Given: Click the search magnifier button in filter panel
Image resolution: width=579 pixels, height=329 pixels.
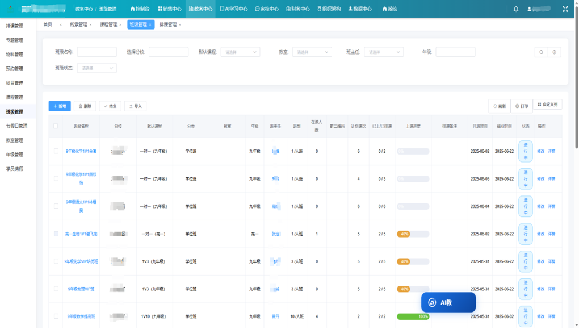Looking at the screenshot, I should pyautogui.click(x=542, y=52).
